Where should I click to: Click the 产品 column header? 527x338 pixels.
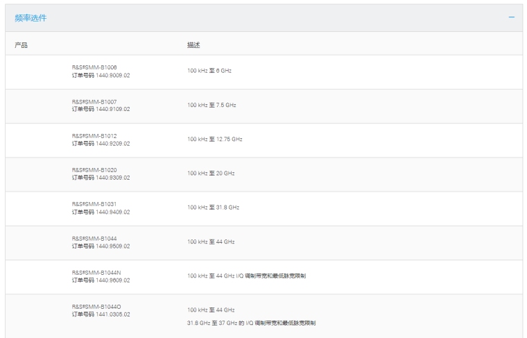coord(21,45)
